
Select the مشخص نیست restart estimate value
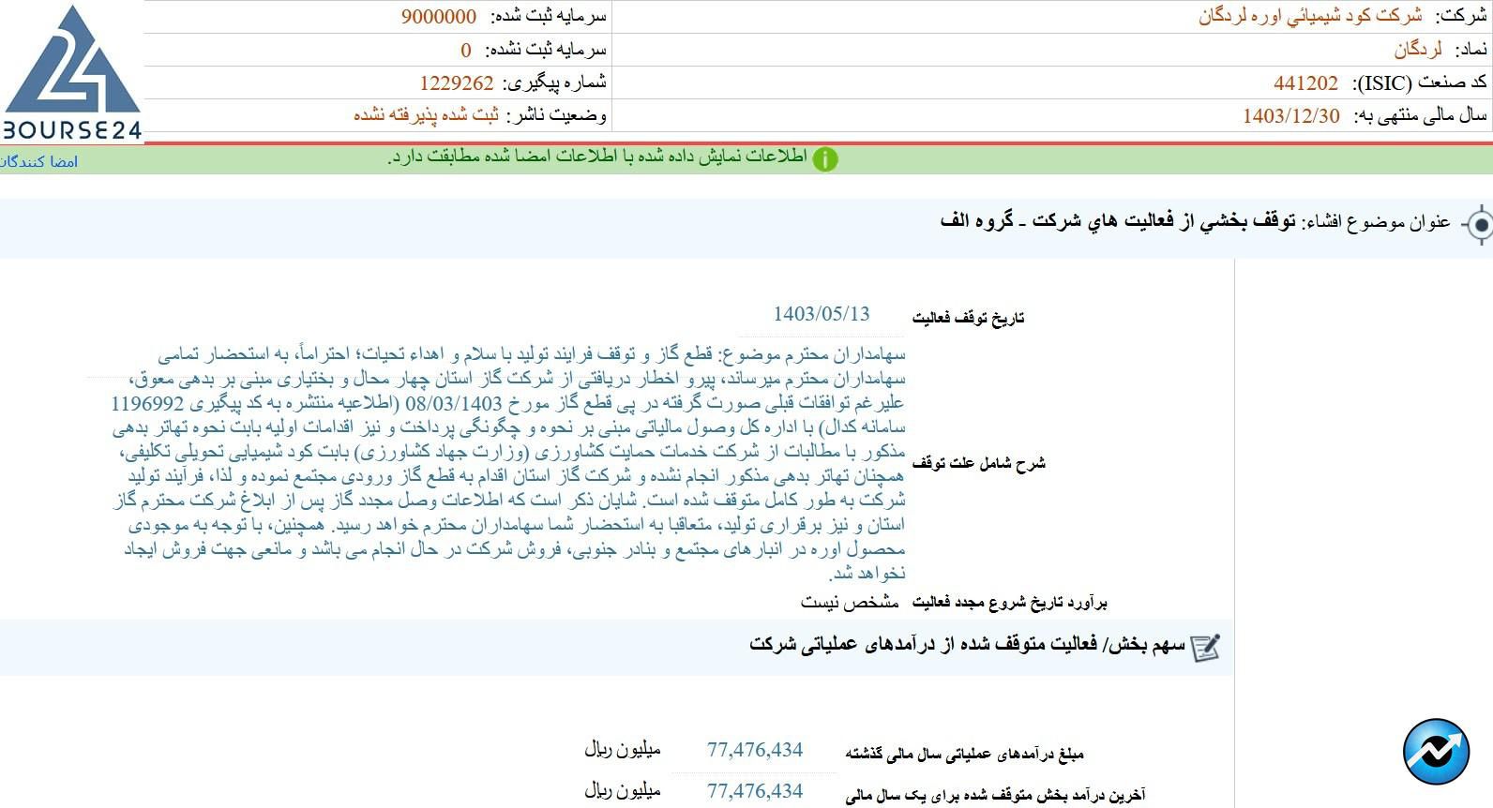[x=849, y=602]
